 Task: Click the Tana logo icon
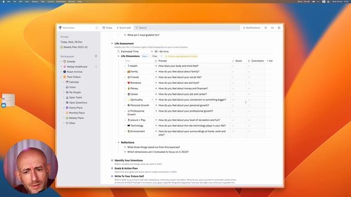[x=60, y=28]
